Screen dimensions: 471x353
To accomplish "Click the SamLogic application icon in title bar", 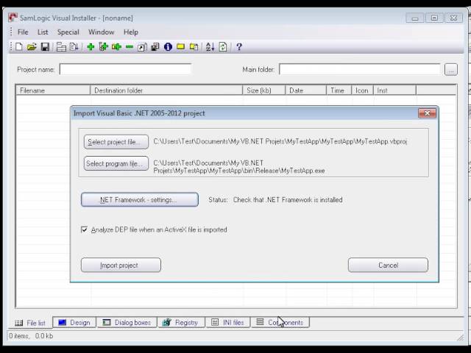I will 13,18.
